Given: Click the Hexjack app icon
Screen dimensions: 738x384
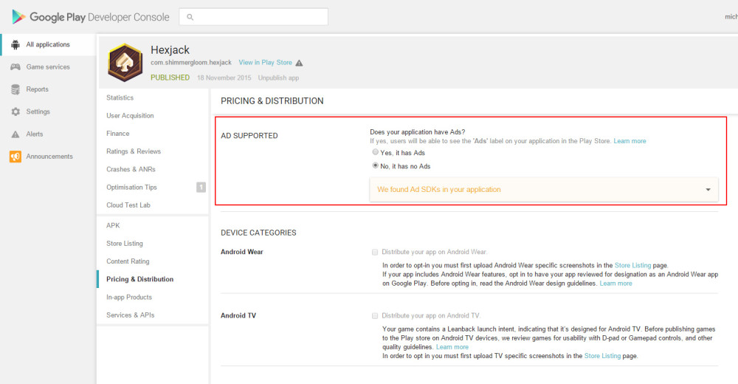Looking at the screenshot, I should 125,63.
